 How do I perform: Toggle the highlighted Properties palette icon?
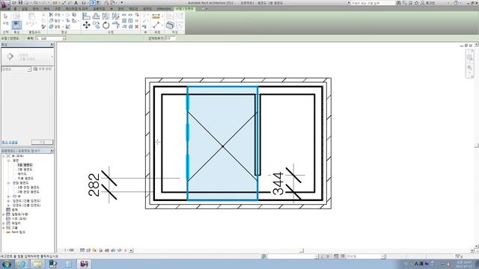(16, 25)
